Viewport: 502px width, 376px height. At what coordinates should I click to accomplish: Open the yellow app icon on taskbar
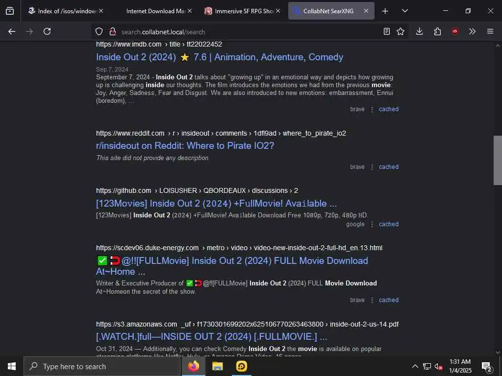tap(241, 366)
